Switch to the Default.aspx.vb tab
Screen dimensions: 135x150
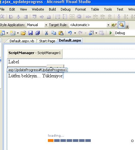(x=22, y=41)
